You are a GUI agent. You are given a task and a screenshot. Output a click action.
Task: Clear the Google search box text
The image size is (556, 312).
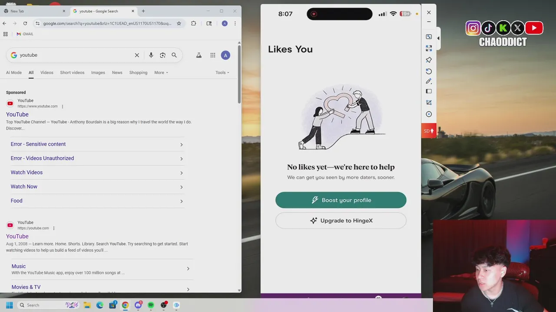point(137,55)
